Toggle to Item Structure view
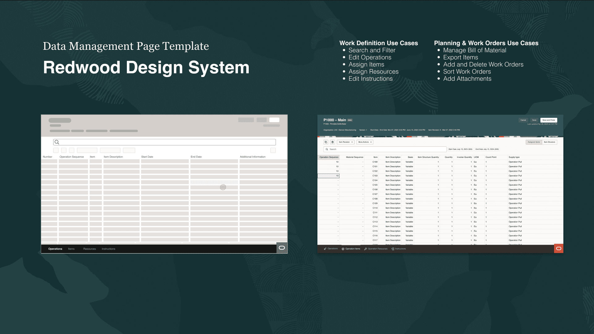 (x=549, y=142)
